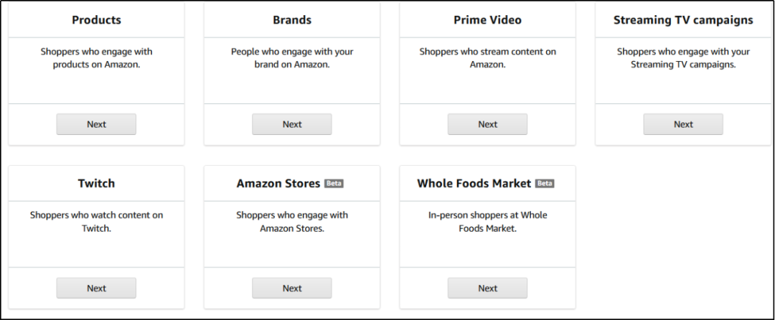Choose Next on the Twitch card

[96, 288]
